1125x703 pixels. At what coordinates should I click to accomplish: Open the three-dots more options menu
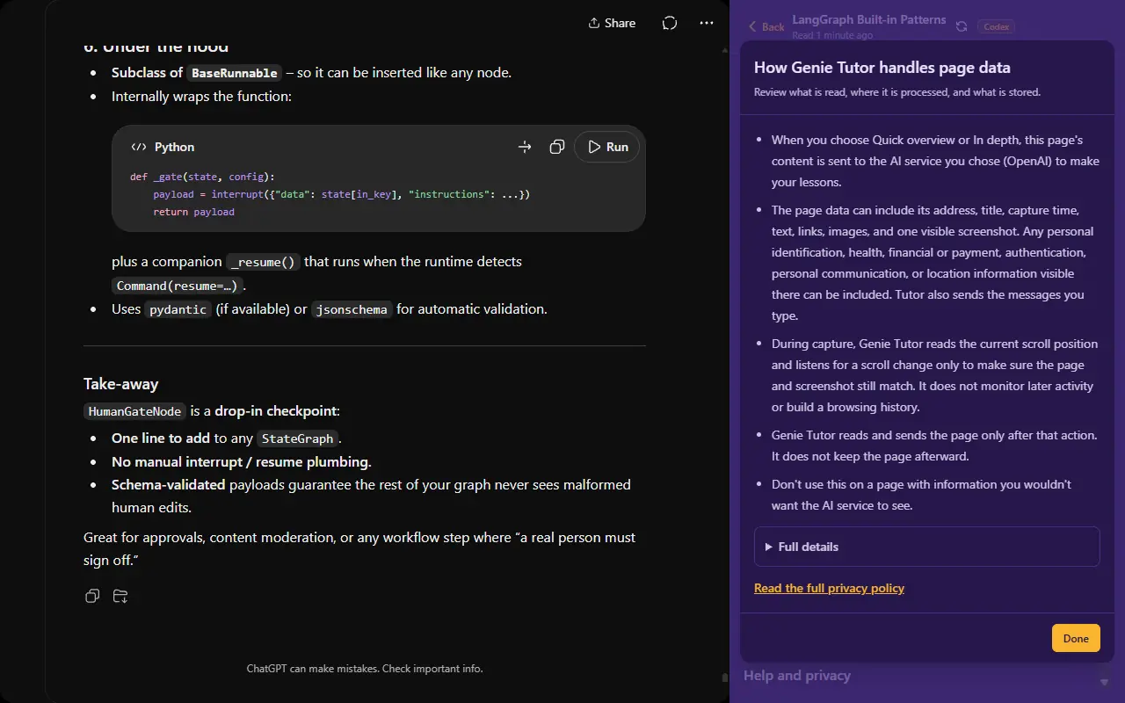coord(707,23)
